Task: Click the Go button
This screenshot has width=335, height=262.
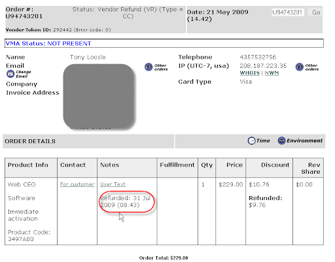Action: click(x=315, y=12)
